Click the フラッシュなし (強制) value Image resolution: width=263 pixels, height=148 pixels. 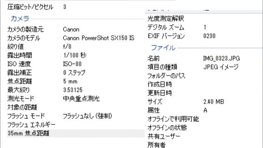(88, 116)
